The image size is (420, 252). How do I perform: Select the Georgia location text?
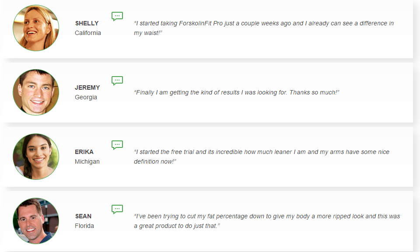click(86, 97)
